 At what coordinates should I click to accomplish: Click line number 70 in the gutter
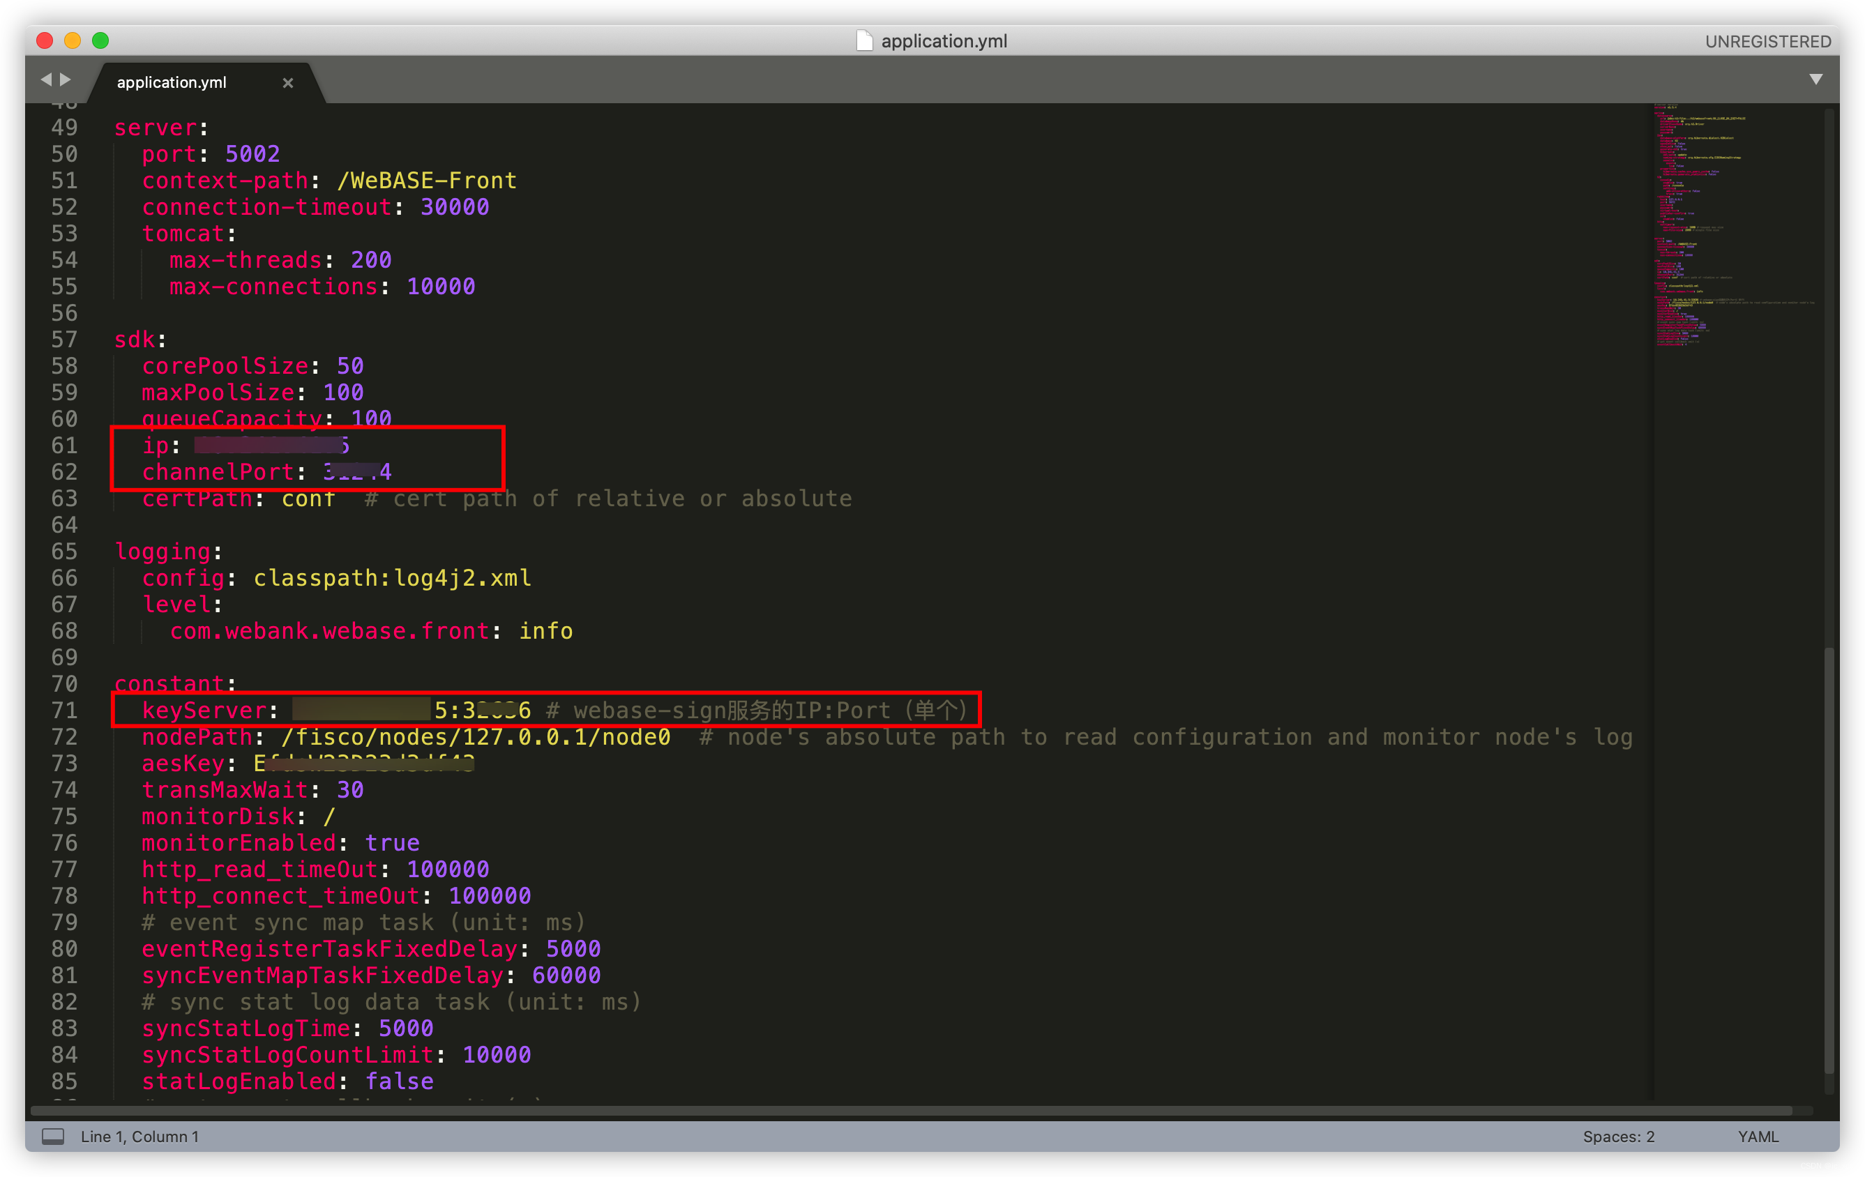coord(64,684)
